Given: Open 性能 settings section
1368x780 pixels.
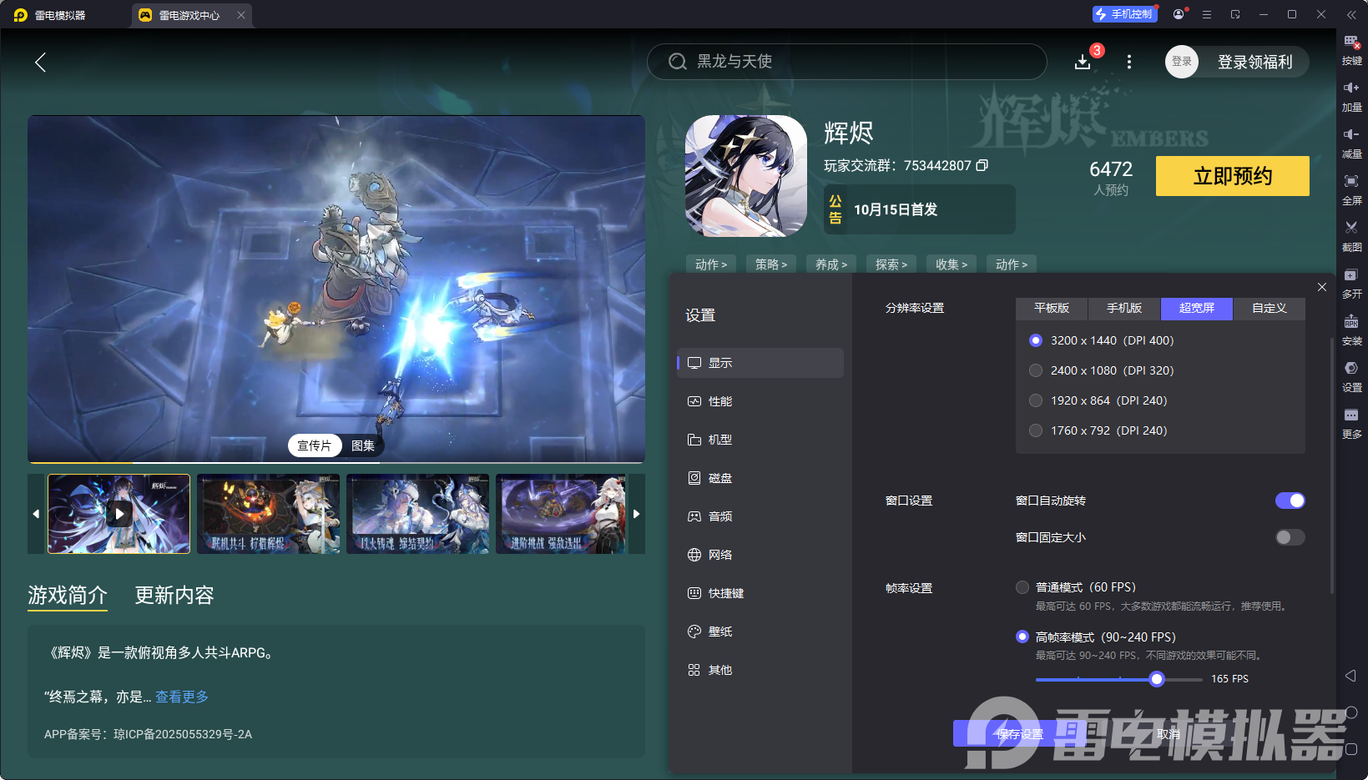Looking at the screenshot, I should pos(760,401).
